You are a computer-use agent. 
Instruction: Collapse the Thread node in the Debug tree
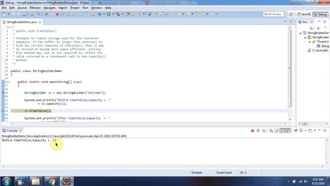pos(310,42)
